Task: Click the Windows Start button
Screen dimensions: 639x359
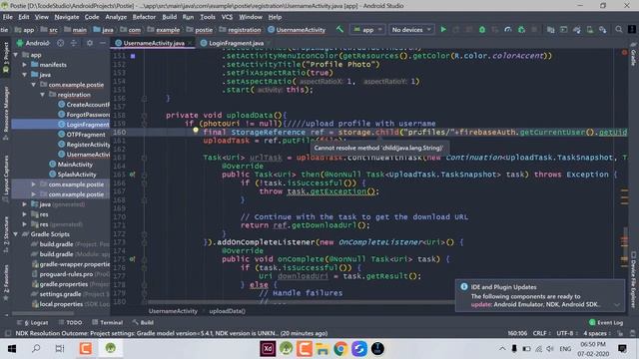Action: [x=12, y=349]
